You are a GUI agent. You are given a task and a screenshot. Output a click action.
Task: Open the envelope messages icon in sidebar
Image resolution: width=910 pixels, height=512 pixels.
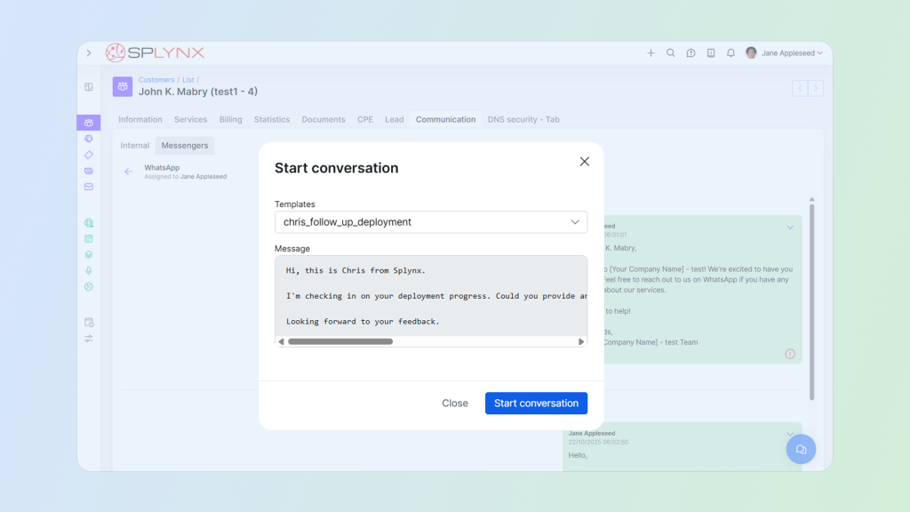[x=89, y=187]
